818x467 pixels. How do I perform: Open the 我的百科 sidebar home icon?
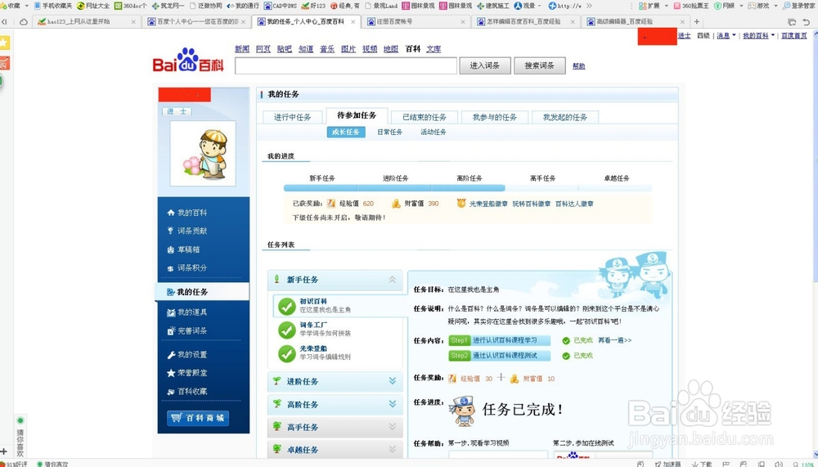(x=171, y=213)
